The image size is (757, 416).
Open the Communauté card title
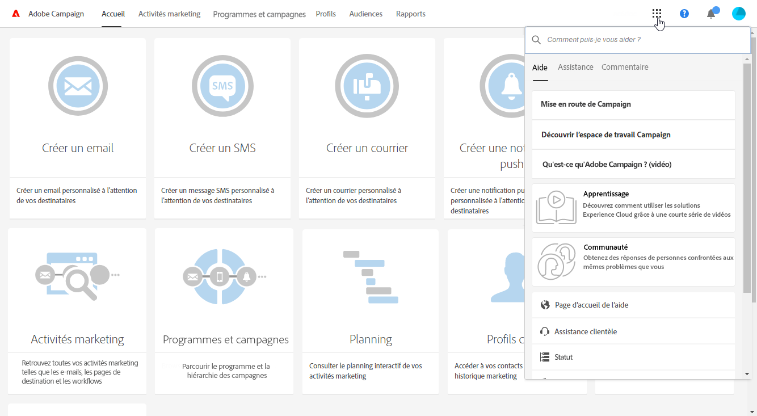(x=605, y=247)
